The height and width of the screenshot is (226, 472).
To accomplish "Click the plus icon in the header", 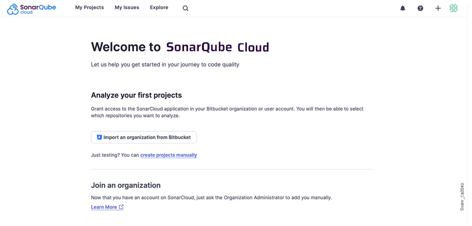I will click(x=438, y=8).
